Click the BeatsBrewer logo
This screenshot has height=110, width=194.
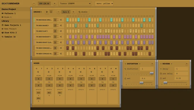[x=10, y=3]
